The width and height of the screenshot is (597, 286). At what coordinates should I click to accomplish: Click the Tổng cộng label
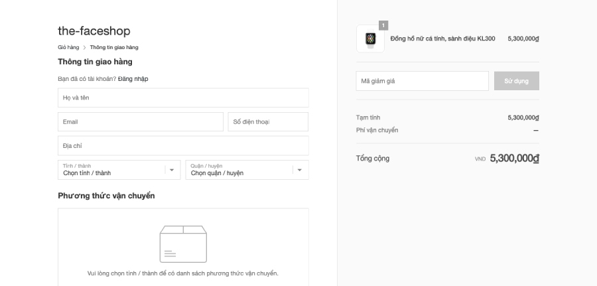(x=373, y=159)
